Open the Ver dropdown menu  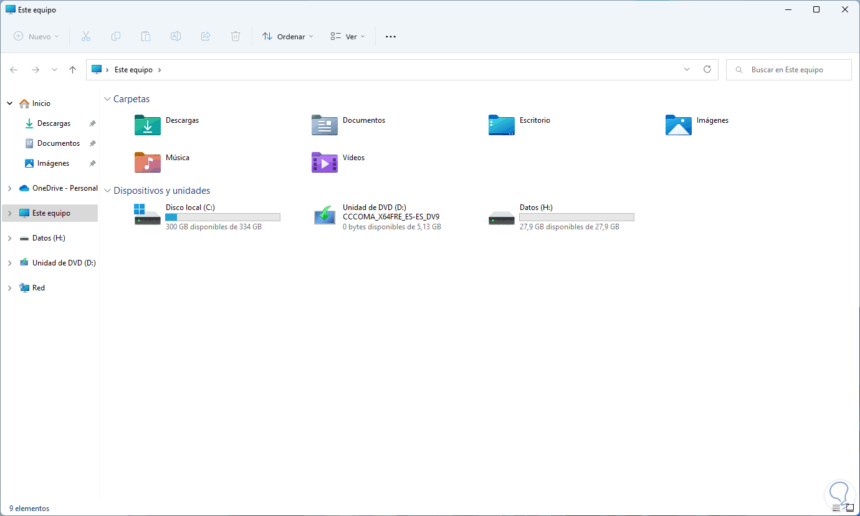(348, 37)
